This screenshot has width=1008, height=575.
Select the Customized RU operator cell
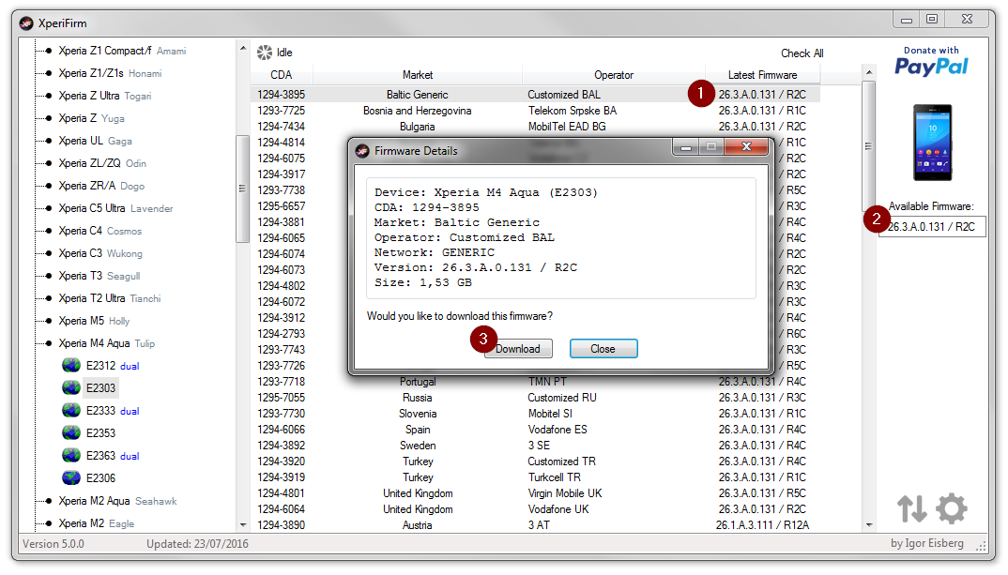click(x=562, y=398)
